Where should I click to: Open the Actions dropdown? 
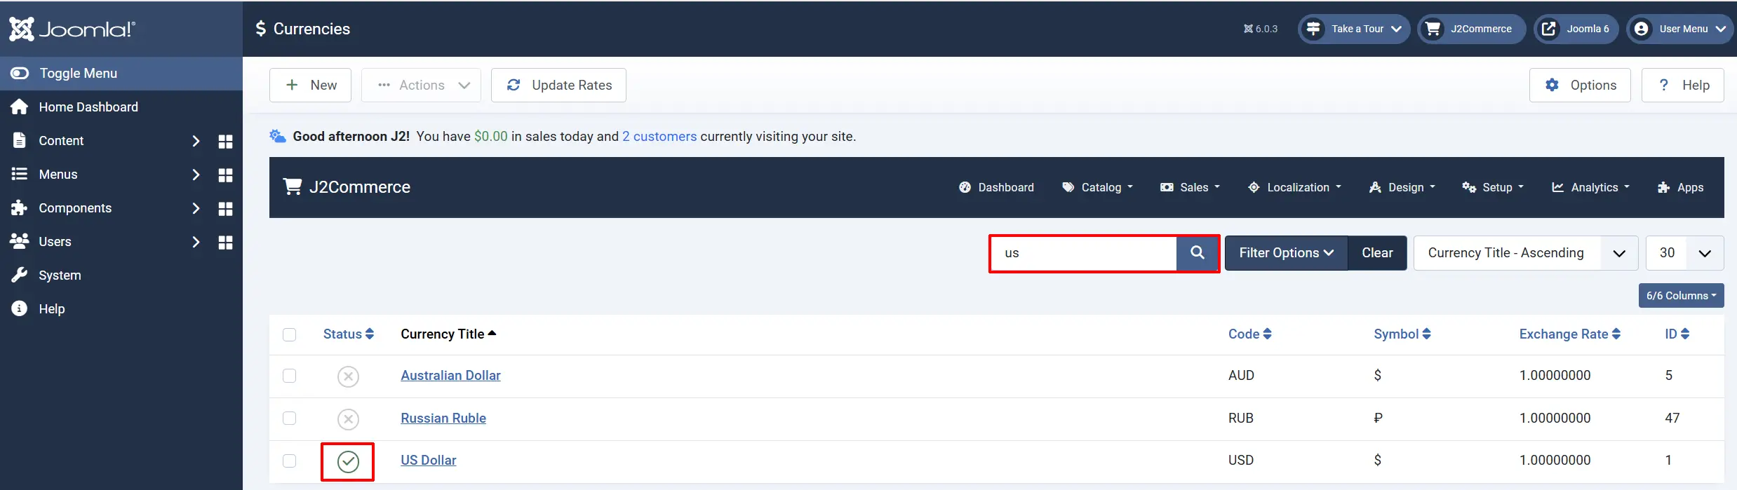tap(421, 85)
